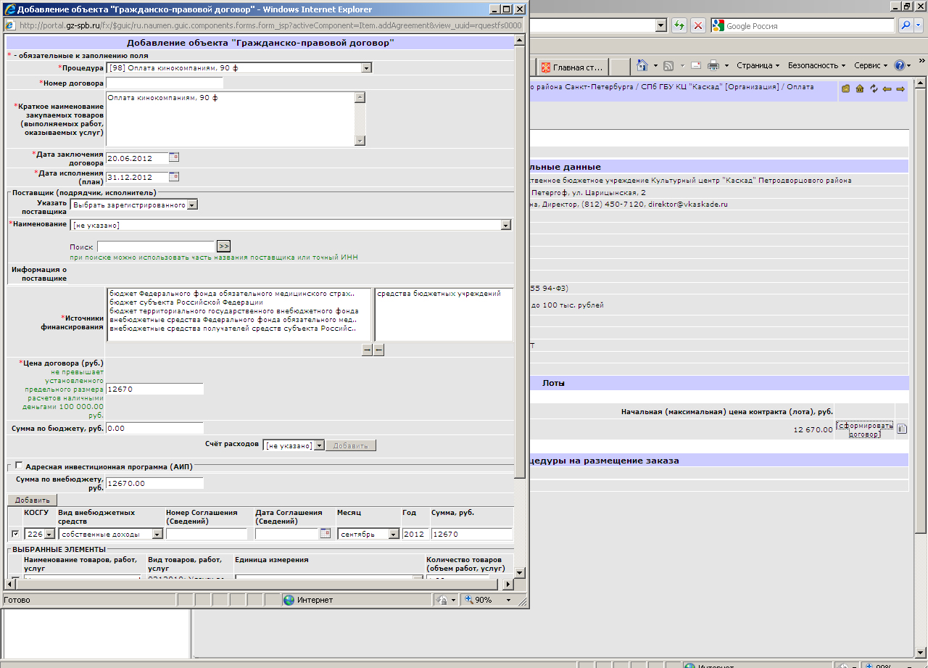Click the portal folder icon in breadcrumb bar
The height and width of the screenshot is (668, 928).
tap(845, 88)
